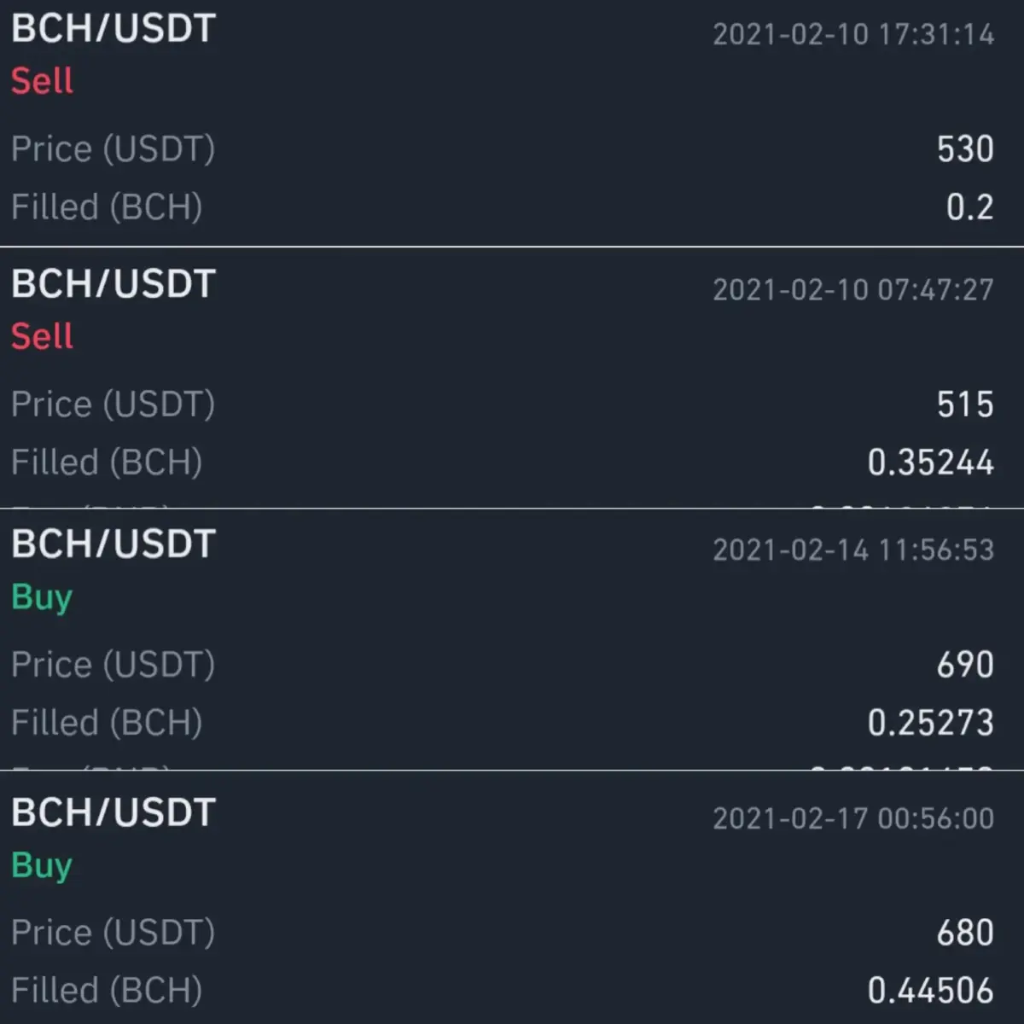Click the filled amount 0.2

point(970,207)
